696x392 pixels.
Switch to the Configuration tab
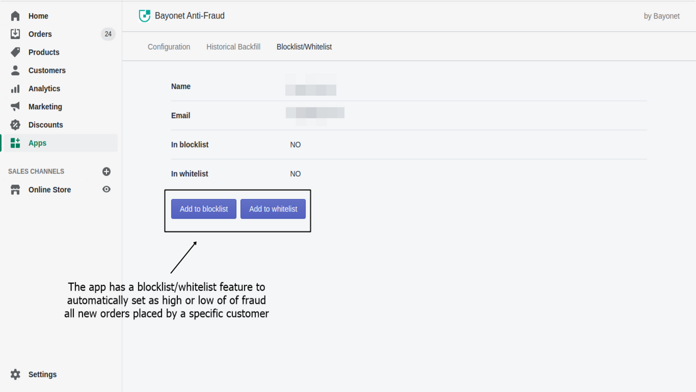[x=169, y=47]
